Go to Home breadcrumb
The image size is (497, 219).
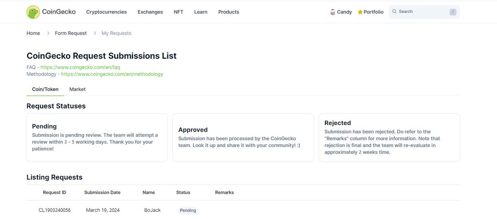33,33
